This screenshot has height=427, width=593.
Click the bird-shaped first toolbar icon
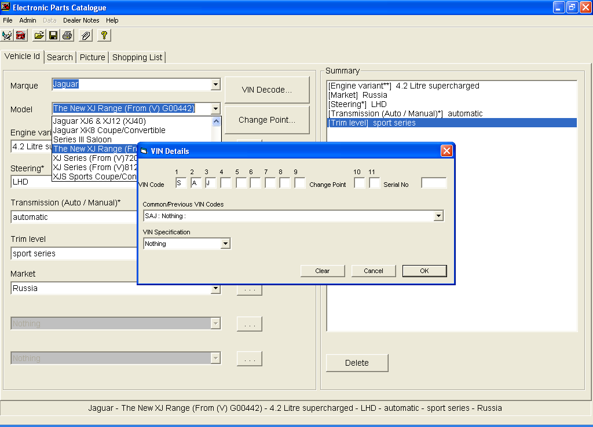click(x=7, y=35)
